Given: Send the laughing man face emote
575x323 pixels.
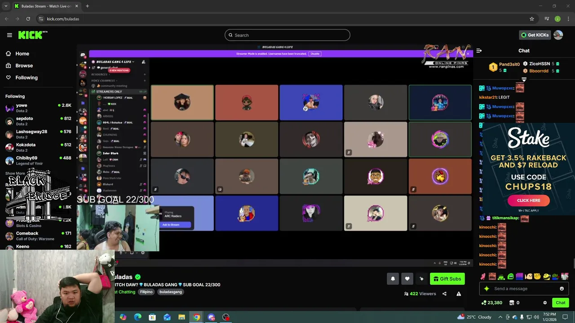Looking at the screenshot, I should [492, 276].
